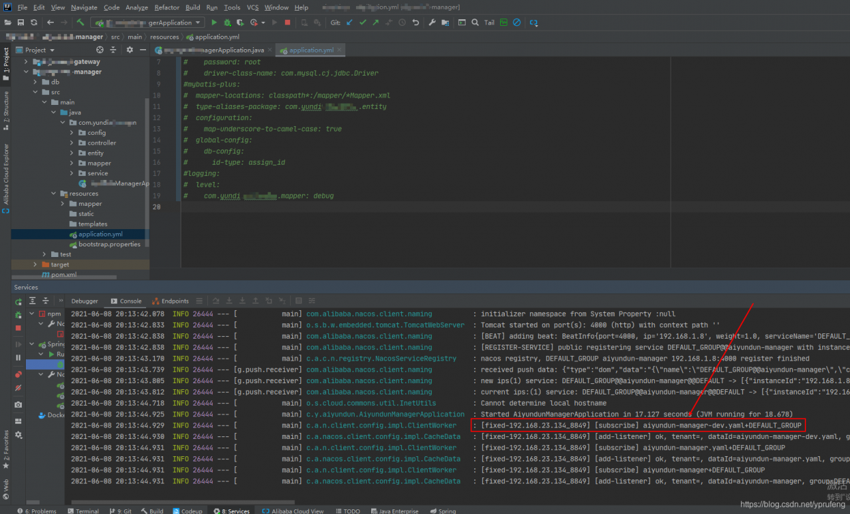Image resolution: width=850 pixels, height=514 pixels.
Task: Click the camera thread dump icon
Action: 18,404
